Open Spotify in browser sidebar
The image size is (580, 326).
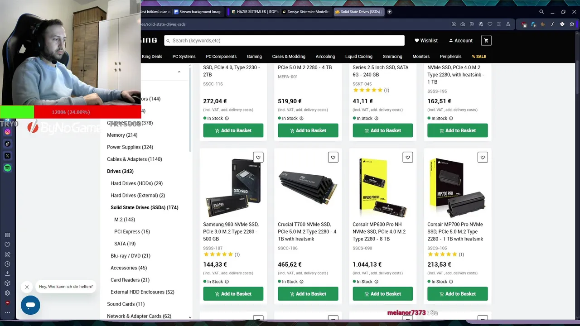[x=7, y=168]
